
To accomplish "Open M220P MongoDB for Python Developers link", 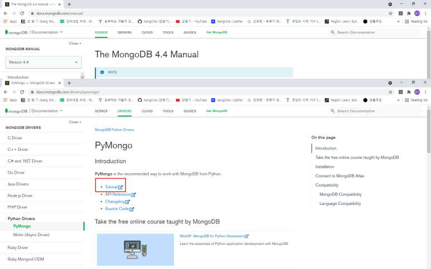I will click(214, 236).
